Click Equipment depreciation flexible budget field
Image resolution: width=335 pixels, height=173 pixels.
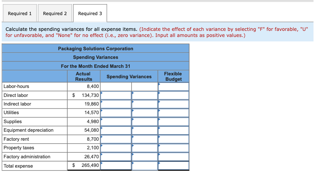tap(174, 130)
